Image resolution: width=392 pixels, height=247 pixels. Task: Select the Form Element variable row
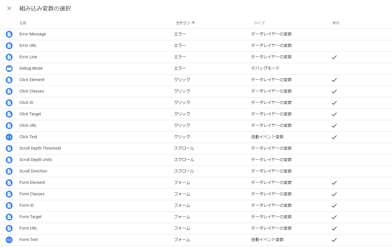pyautogui.click(x=32, y=182)
